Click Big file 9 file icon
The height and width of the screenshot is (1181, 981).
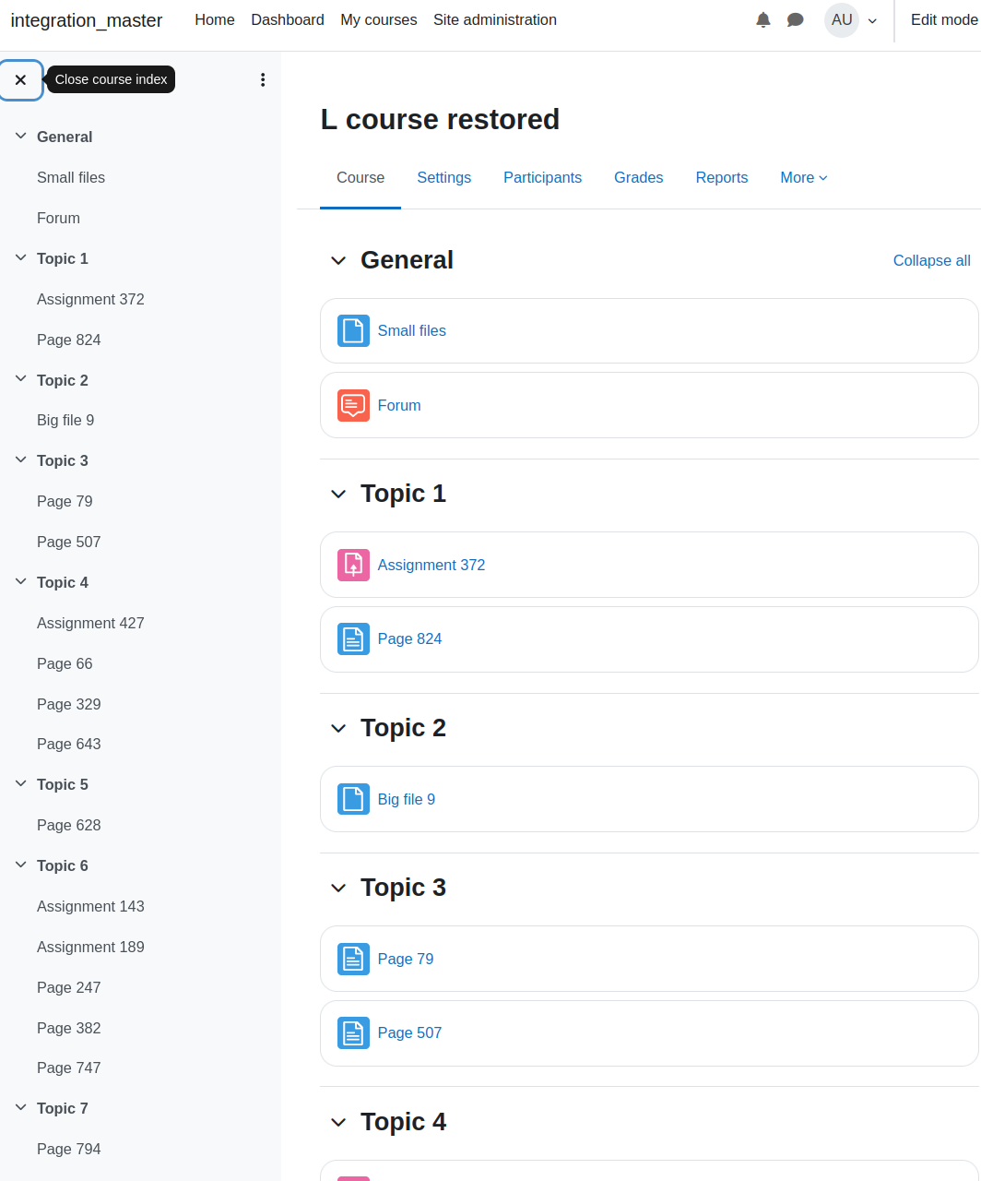[x=354, y=799]
